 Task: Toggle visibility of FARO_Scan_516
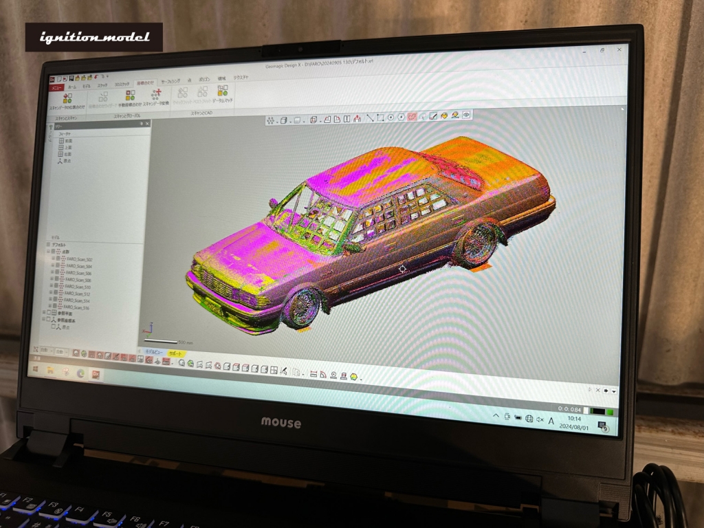pos(55,306)
